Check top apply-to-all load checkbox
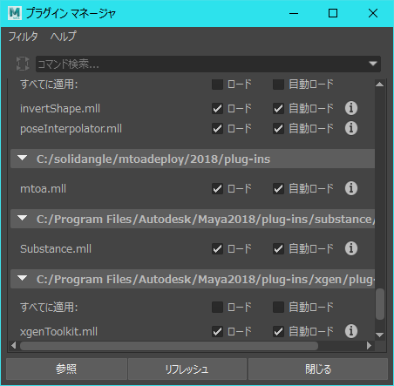 pos(217,85)
